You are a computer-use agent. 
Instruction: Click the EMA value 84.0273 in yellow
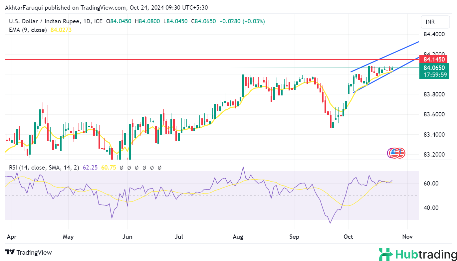pyautogui.click(x=61, y=30)
